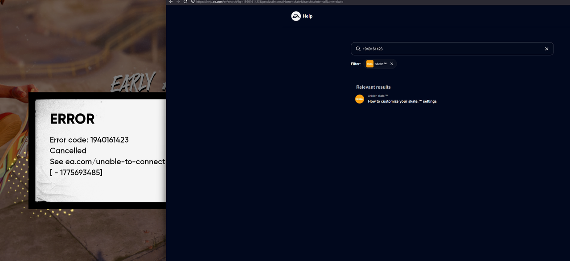The image size is (570, 261).
Task: Go back with the browser back arrow
Action: tap(171, 2)
